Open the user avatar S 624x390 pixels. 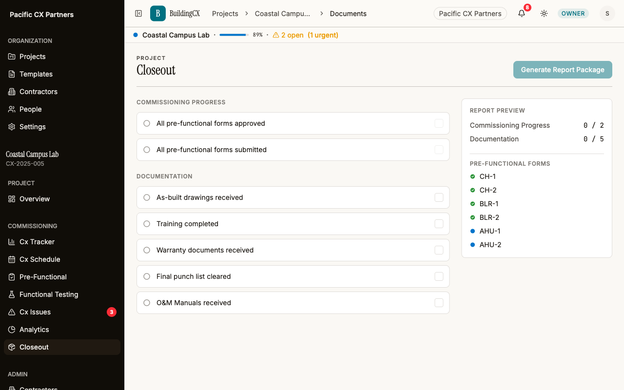607,14
